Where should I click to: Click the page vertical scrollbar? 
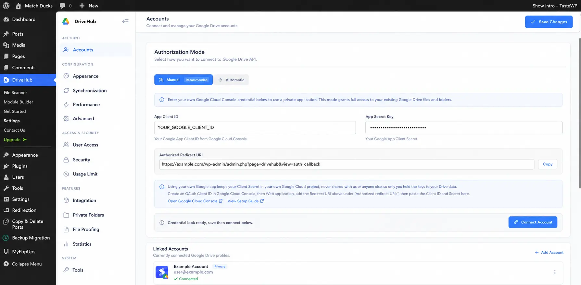[x=580, y=113]
